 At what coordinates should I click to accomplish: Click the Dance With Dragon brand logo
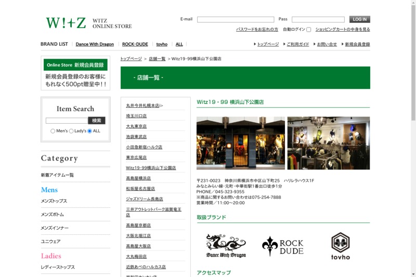coord(226,246)
